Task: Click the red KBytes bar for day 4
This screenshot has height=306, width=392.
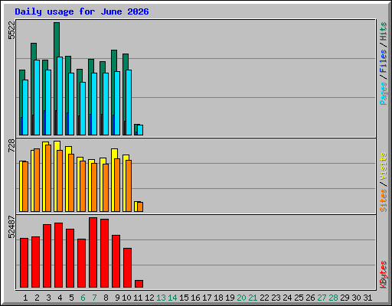Action: [58, 256]
